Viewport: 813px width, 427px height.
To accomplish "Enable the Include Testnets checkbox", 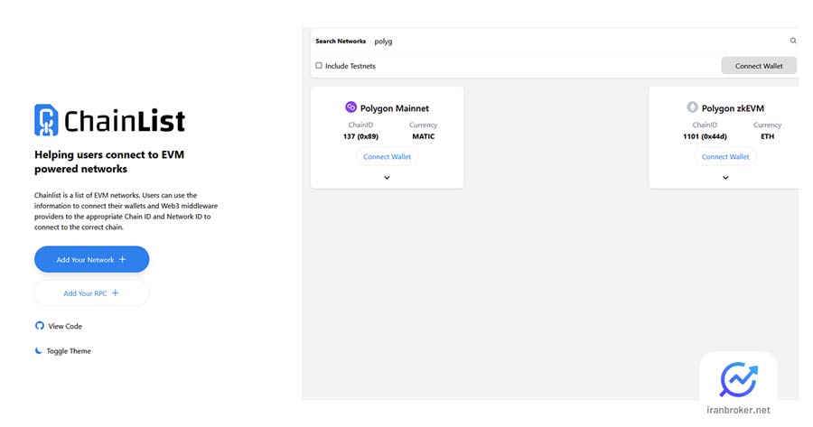I will click(319, 65).
